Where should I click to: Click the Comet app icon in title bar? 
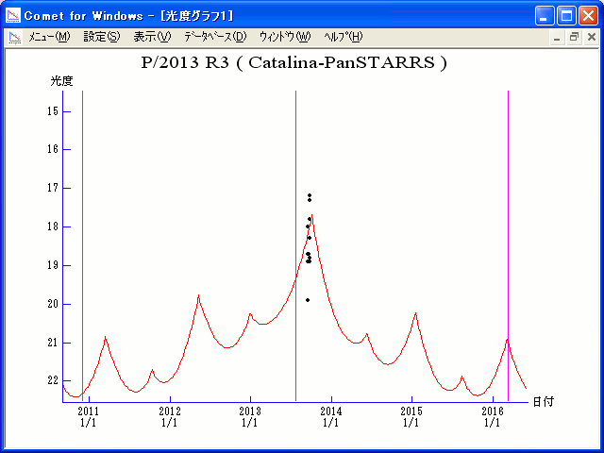[x=13, y=15]
